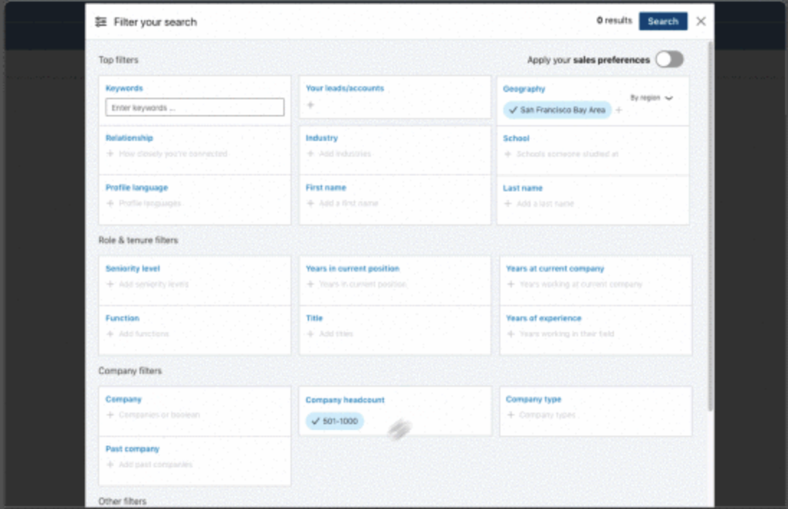Click the blue Search button
788x509 pixels.
[663, 21]
